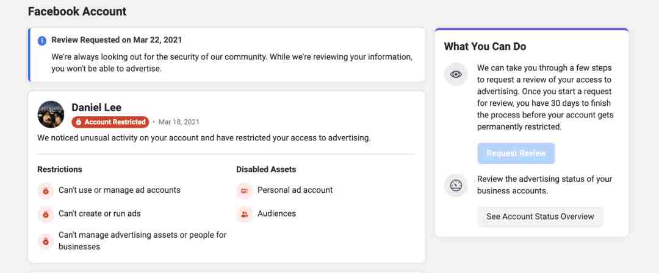Click the lock icon beside Can't create or run ads
The image size is (659, 273).
click(45, 215)
